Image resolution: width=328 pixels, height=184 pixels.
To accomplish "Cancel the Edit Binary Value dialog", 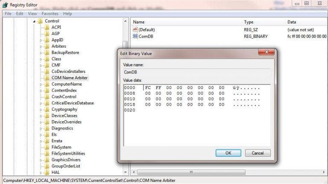I will point(258,153).
